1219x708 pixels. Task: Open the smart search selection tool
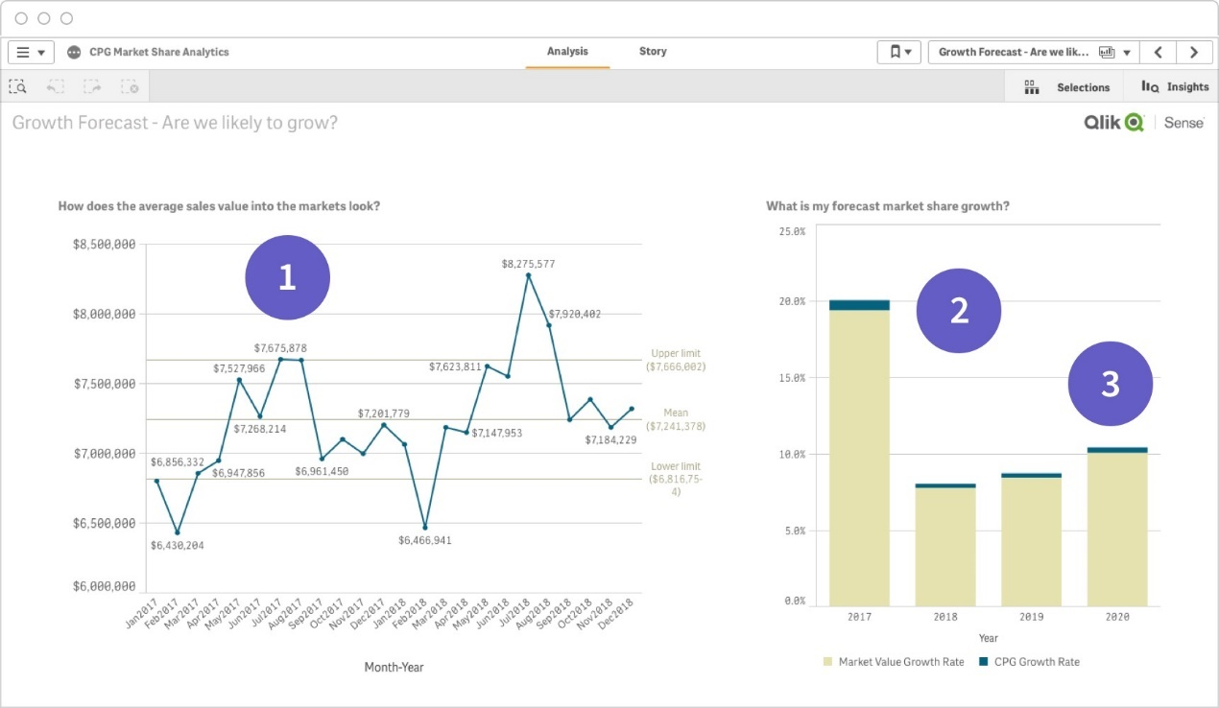coord(17,86)
